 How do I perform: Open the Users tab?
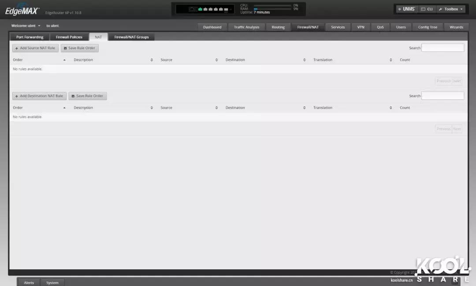pyautogui.click(x=401, y=27)
